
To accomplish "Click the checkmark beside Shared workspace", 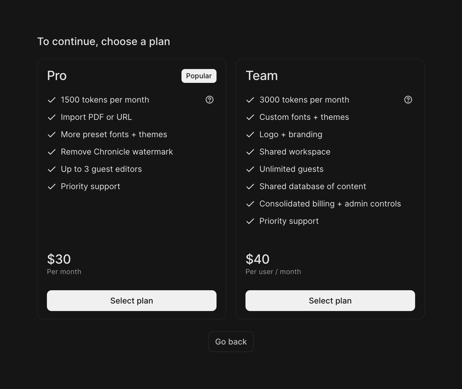I will click(x=250, y=151).
